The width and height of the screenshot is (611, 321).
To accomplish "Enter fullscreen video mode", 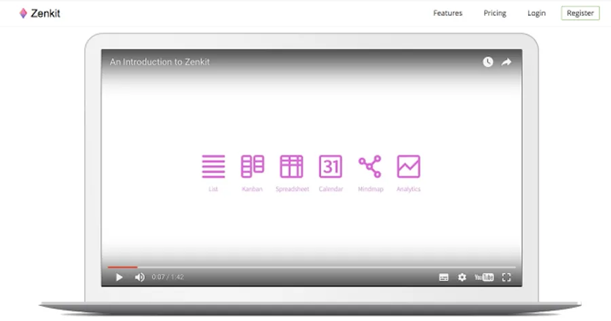I will point(506,277).
